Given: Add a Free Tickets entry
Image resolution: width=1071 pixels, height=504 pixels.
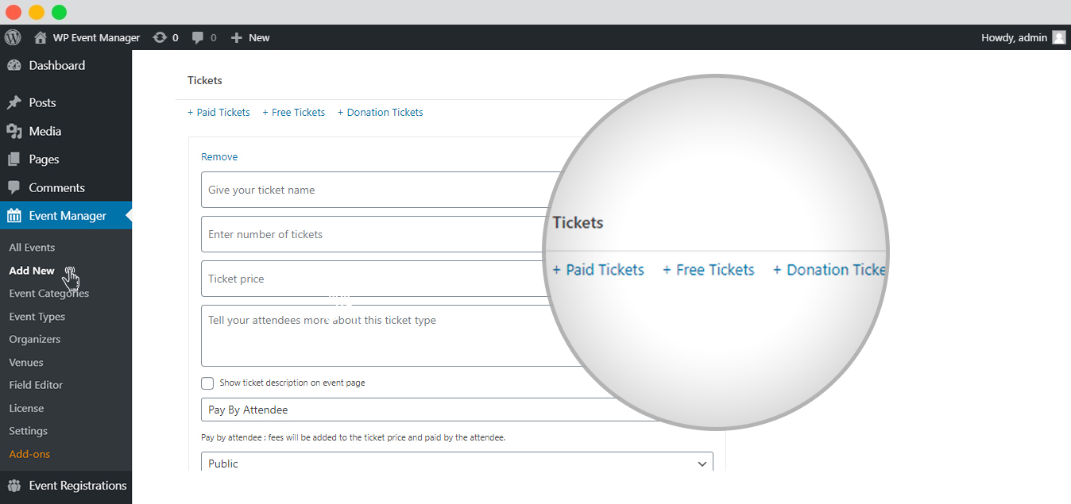Looking at the screenshot, I should pos(294,113).
